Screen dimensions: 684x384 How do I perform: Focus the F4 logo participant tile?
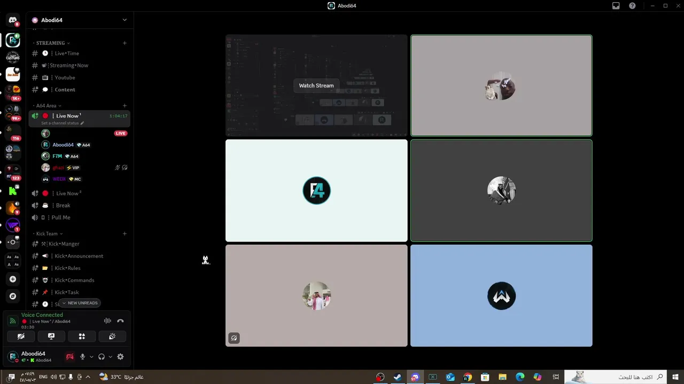point(316,190)
